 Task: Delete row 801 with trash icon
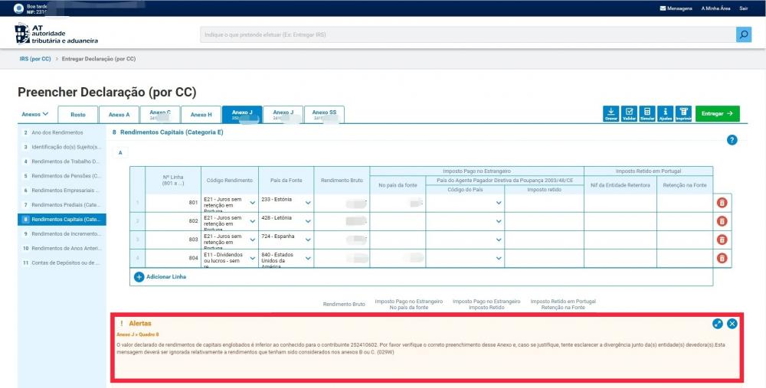coord(722,203)
